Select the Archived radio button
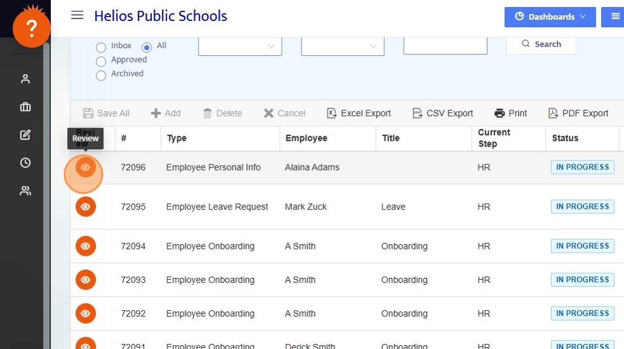This screenshot has height=349, width=624. 101,76
